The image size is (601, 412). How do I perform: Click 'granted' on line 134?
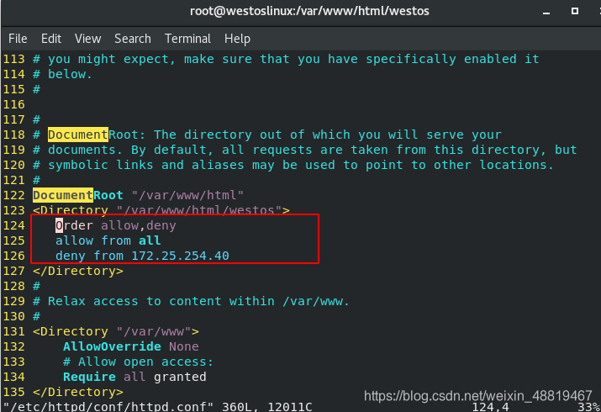[180, 378]
